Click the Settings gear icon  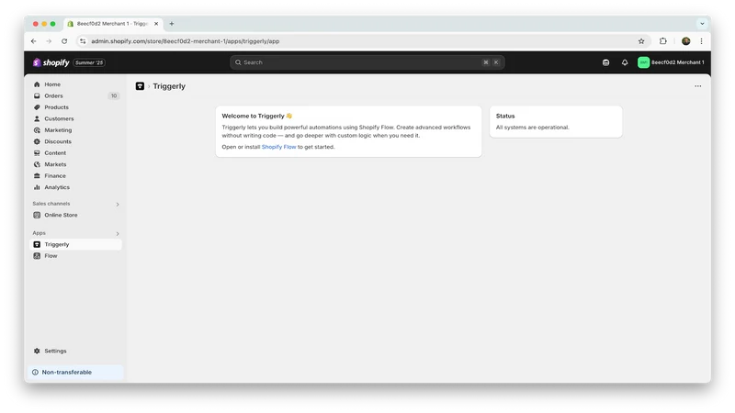pos(37,351)
